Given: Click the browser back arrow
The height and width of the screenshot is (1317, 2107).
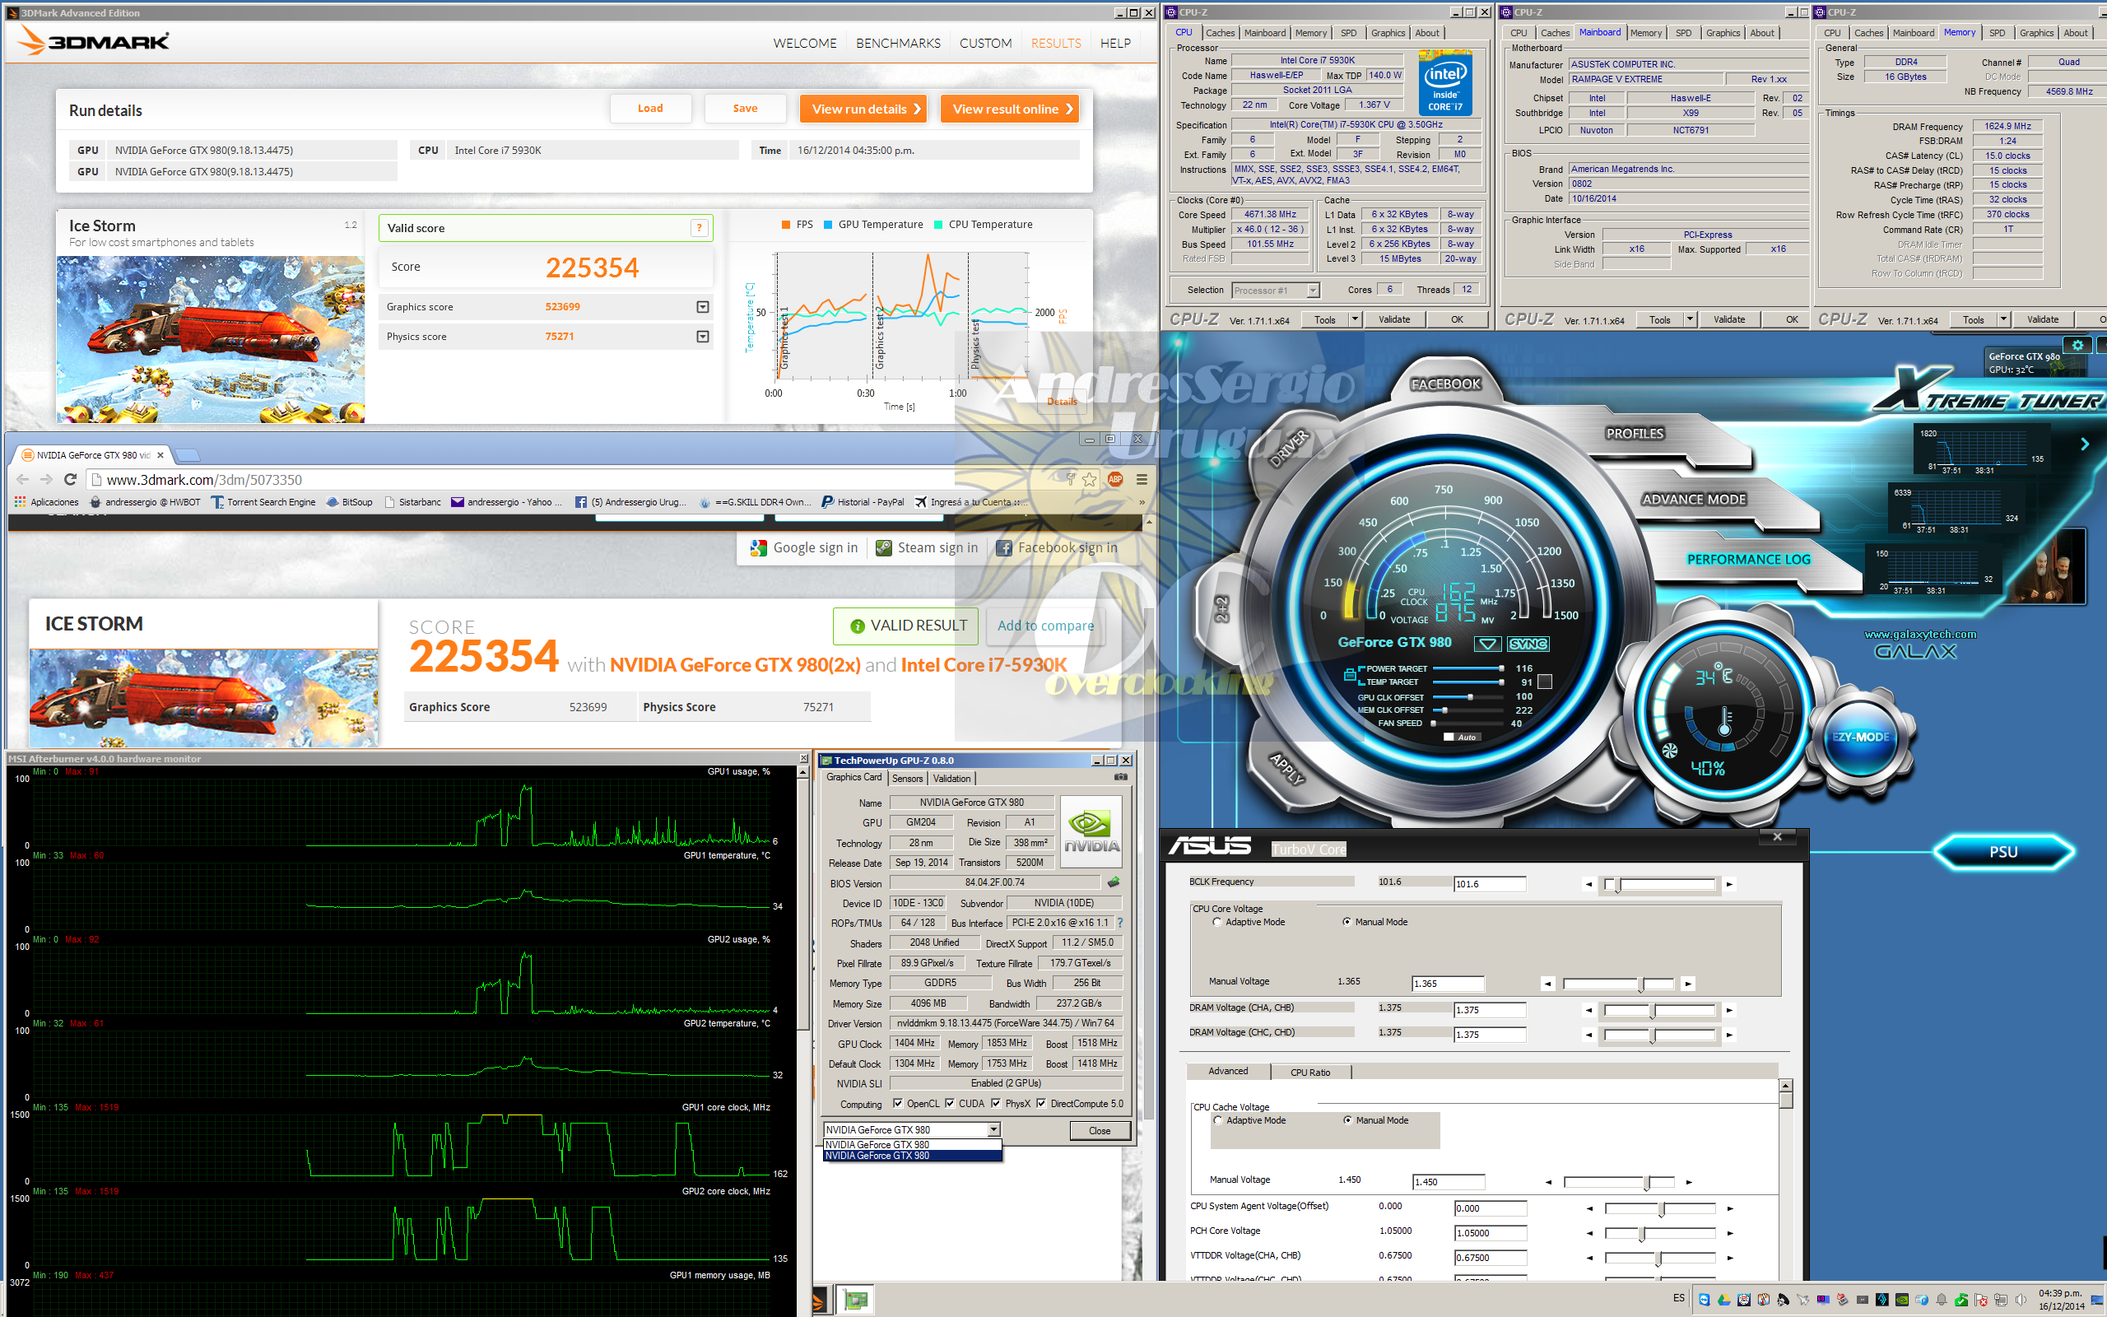Looking at the screenshot, I should click(x=23, y=479).
